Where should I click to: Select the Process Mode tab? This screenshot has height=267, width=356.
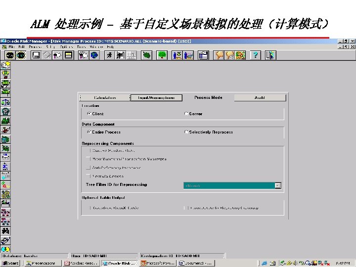208,97
